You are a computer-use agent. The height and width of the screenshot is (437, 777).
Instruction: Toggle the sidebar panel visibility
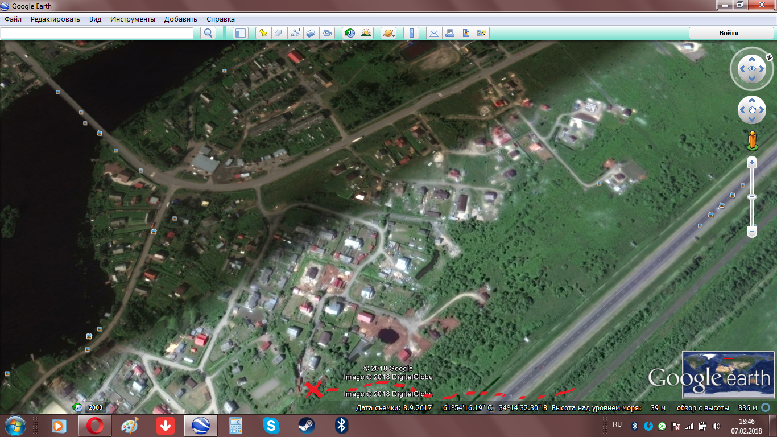(241, 33)
